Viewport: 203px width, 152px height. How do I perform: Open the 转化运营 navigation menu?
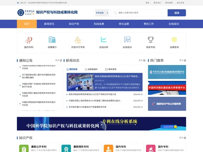(124, 24)
